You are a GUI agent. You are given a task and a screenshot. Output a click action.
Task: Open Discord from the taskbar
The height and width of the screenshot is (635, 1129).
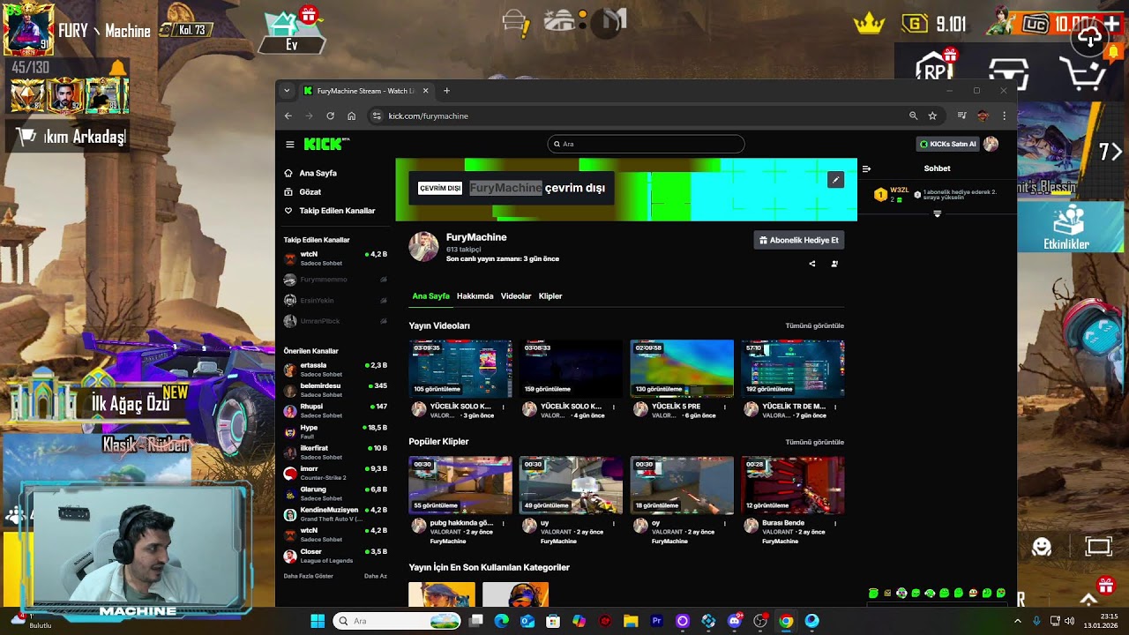734,621
